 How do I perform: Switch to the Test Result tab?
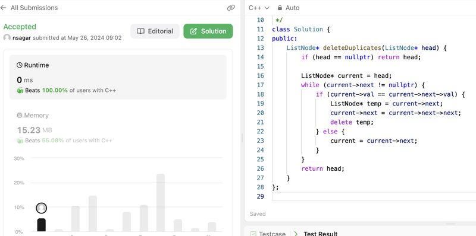320,234
